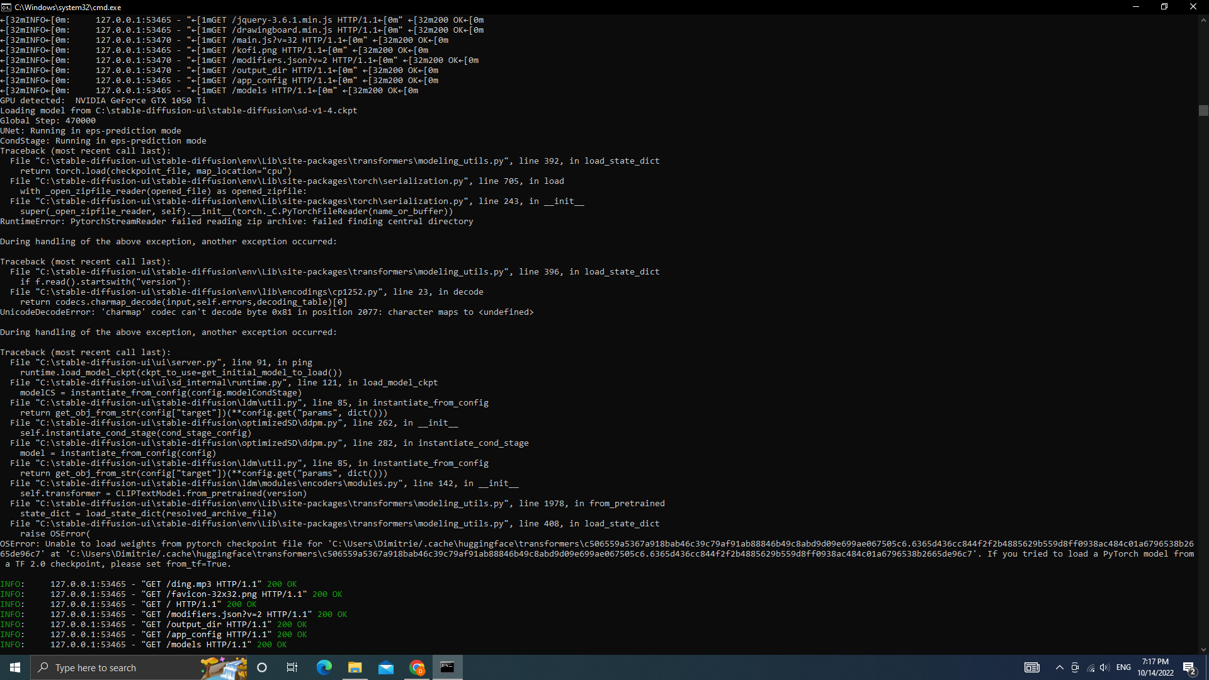Click the 'UNet: Running in eps-prediction mode' line
The width and height of the screenshot is (1209, 680).
[x=91, y=130]
